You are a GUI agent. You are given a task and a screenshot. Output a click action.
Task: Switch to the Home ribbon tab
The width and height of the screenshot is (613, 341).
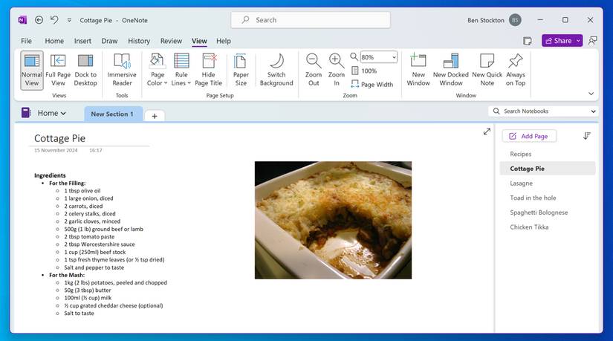tap(54, 41)
